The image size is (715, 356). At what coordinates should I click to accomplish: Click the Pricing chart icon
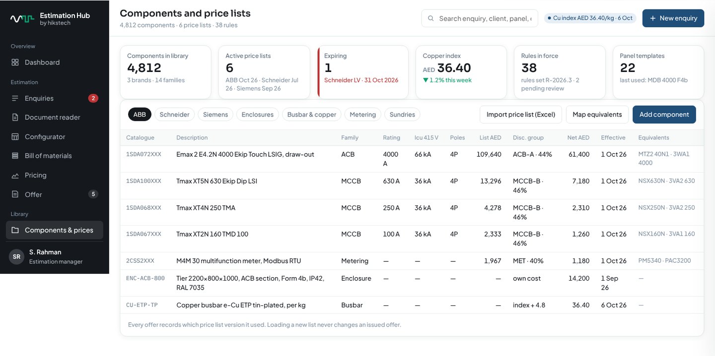[15, 175]
